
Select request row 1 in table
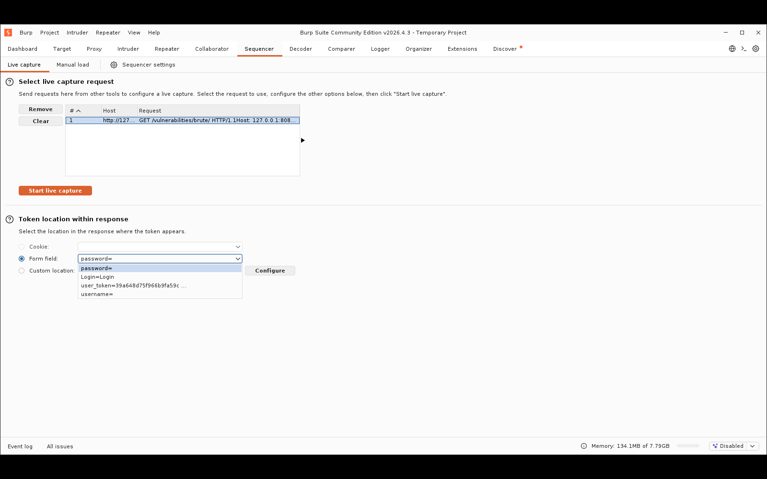[183, 120]
